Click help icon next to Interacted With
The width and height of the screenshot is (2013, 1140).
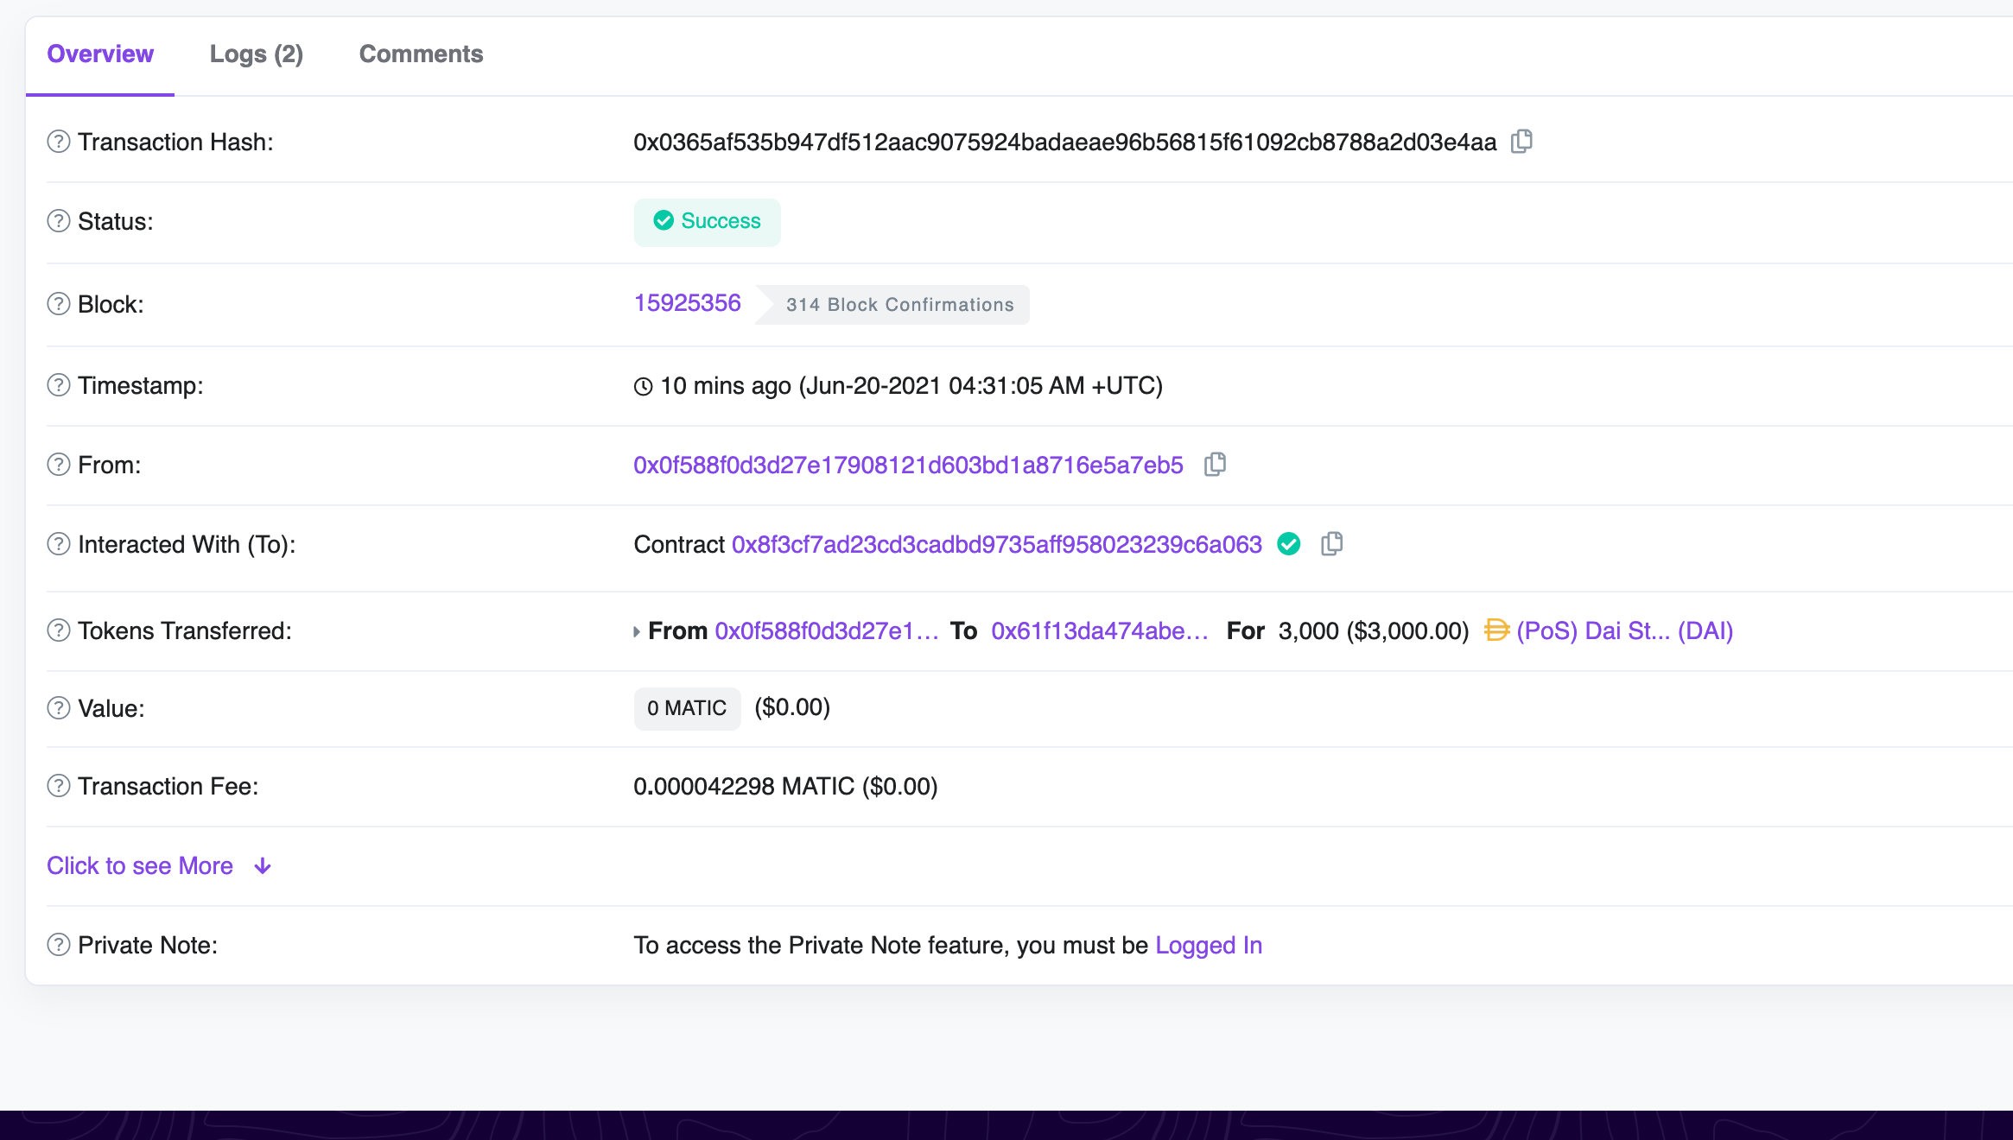point(59,544)
